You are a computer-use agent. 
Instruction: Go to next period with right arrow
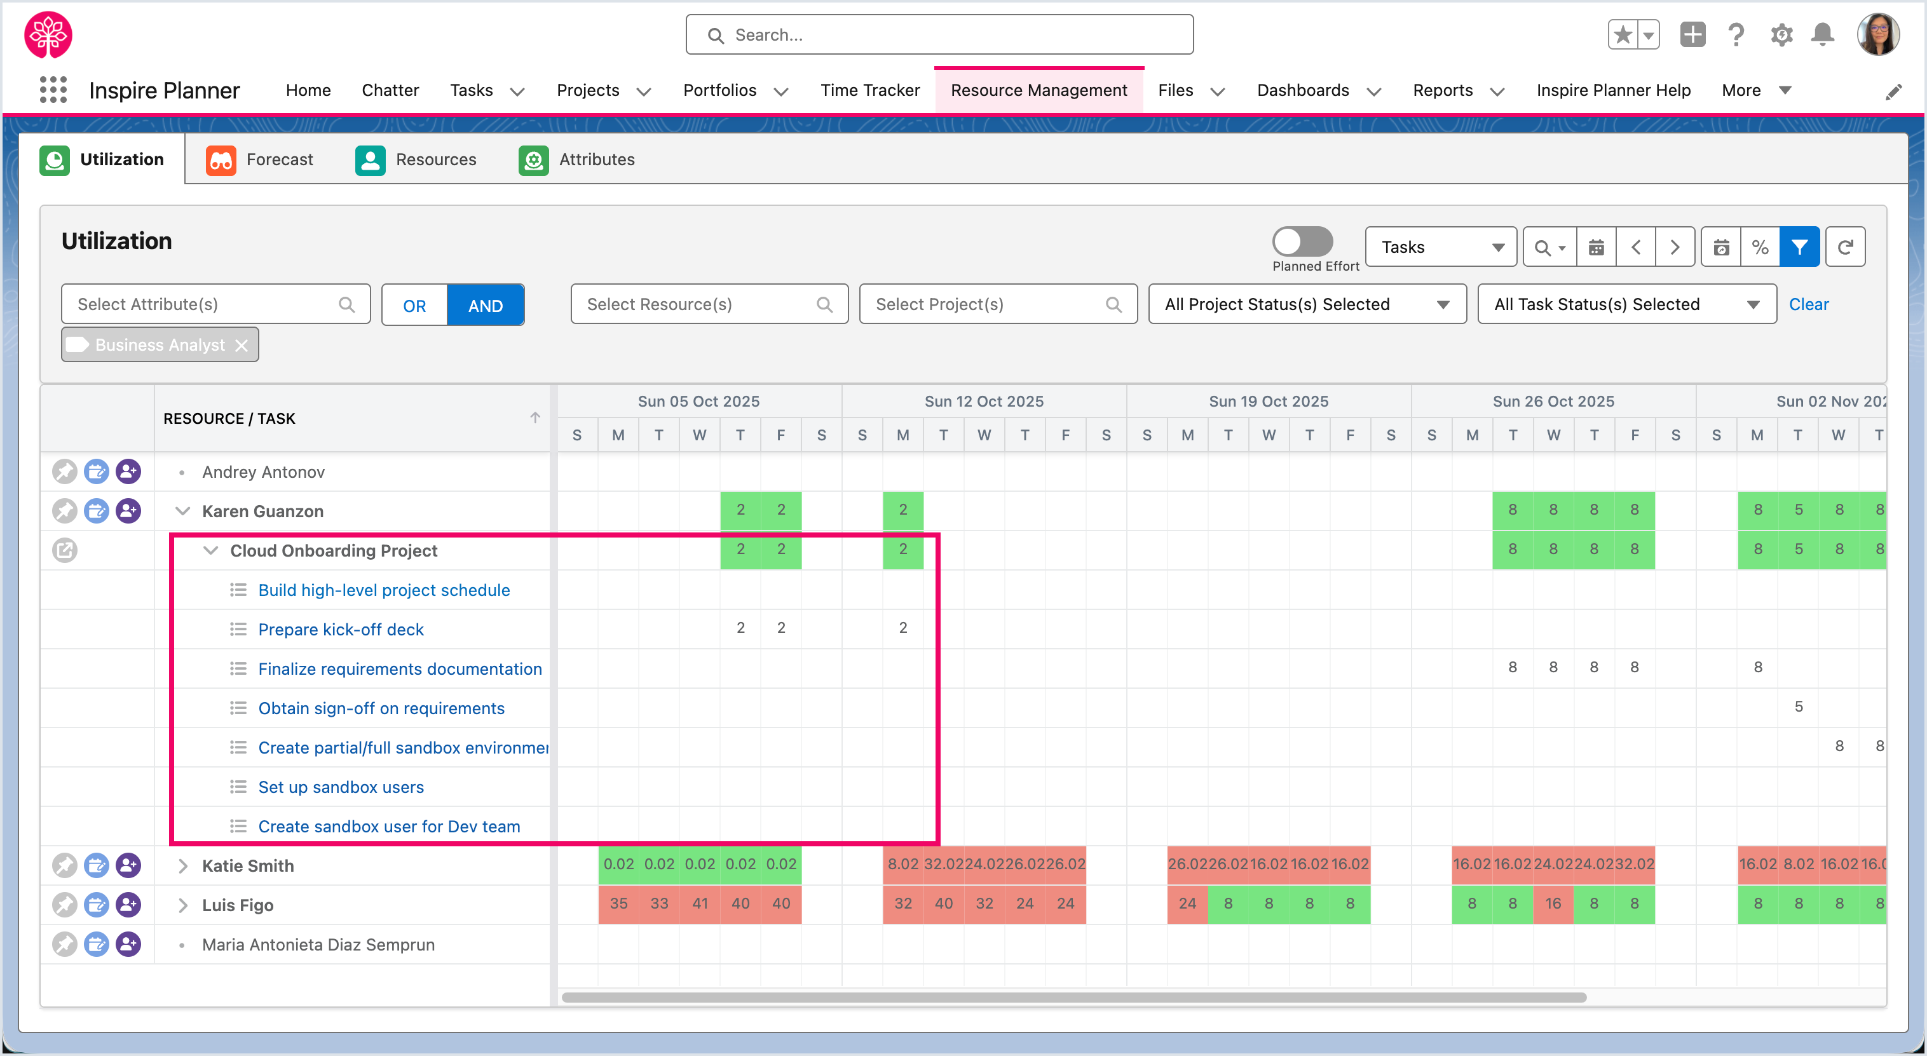tap(1675, 248)
